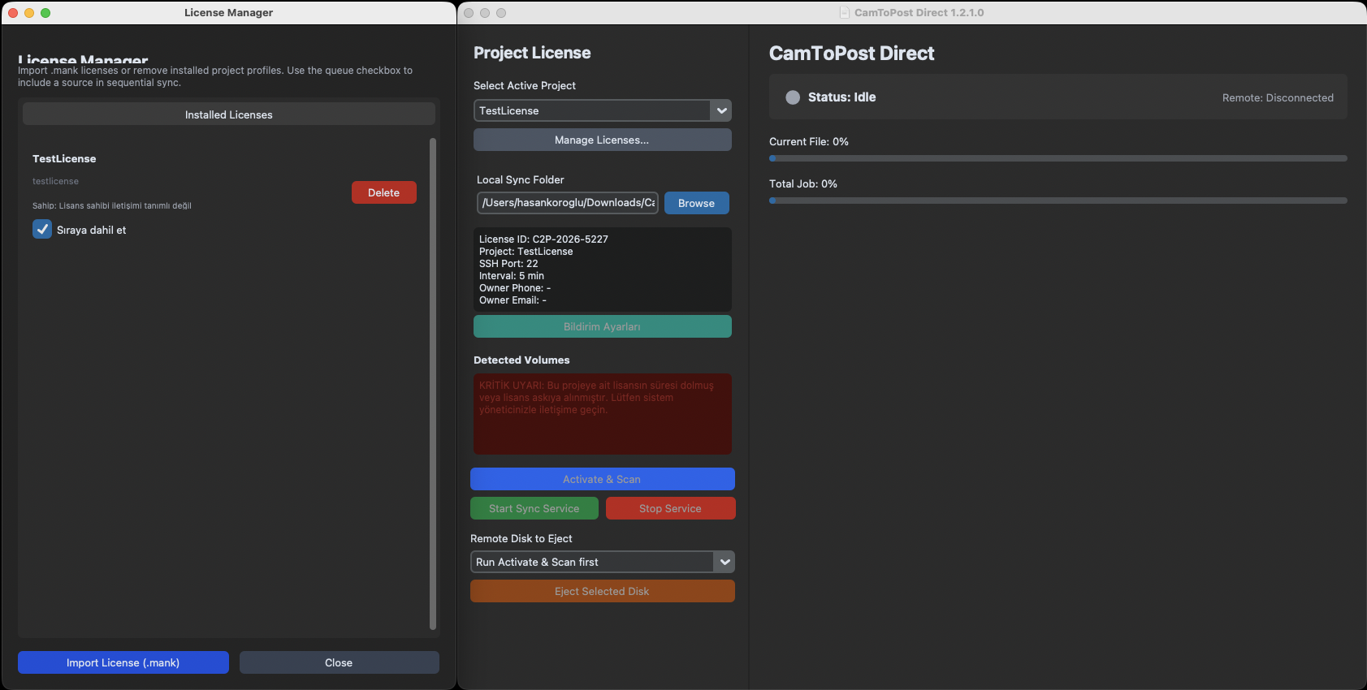Click the 'Project: TestLicense' info line
The width and height of the screenshot is (1367, 690).
coord(526,252)
